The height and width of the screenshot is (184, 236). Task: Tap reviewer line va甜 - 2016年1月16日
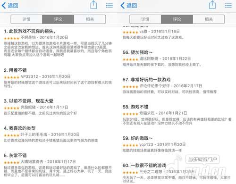pyautogui.click(x=160, y=32)
